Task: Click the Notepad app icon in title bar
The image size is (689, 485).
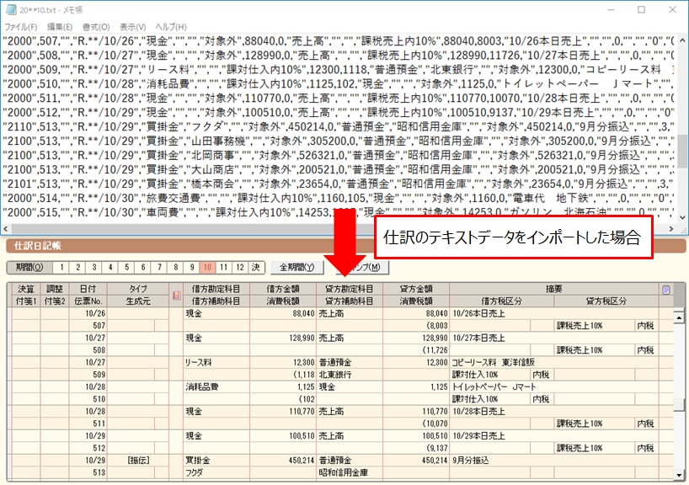Action: pyautogui.click(x=9, y=9)
